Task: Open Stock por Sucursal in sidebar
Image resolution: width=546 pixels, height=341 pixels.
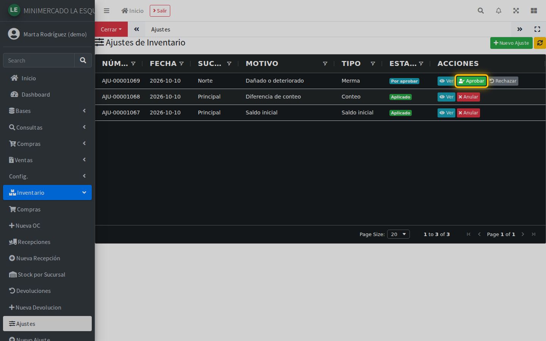Action: point(47,274)
